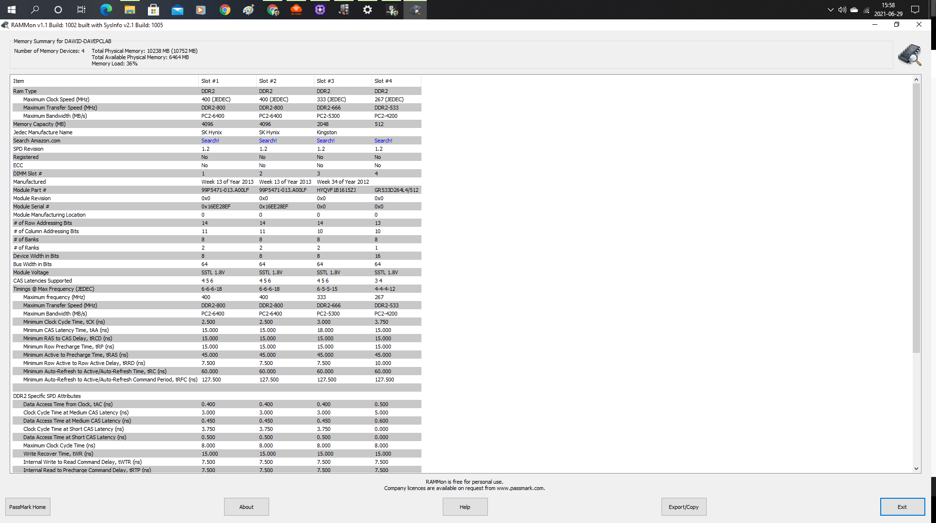The image size is (936, 523).
Task: Launch the media player taskbar icon
Action: [201, 10]
